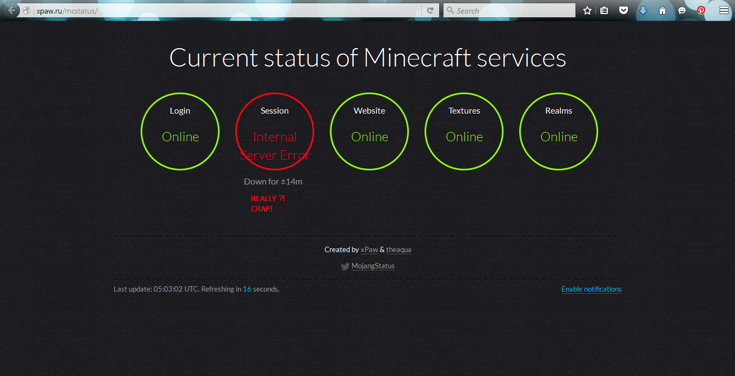Open the Firefox hamburger menu
Viewport: 735px width, 376px height.
click(x=724, y=10)
